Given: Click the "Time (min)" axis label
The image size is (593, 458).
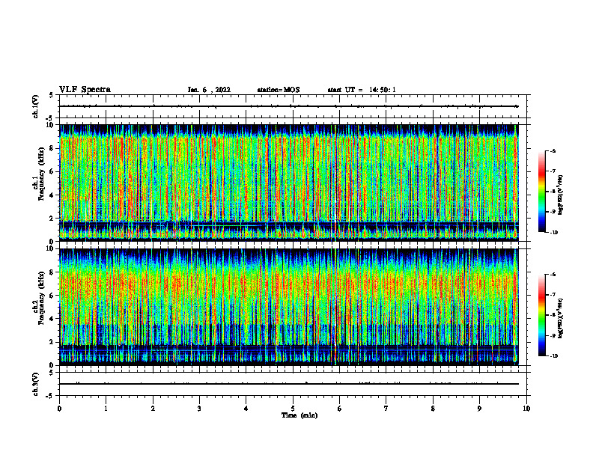Looking at the screenshot, I should coord(299,415).
